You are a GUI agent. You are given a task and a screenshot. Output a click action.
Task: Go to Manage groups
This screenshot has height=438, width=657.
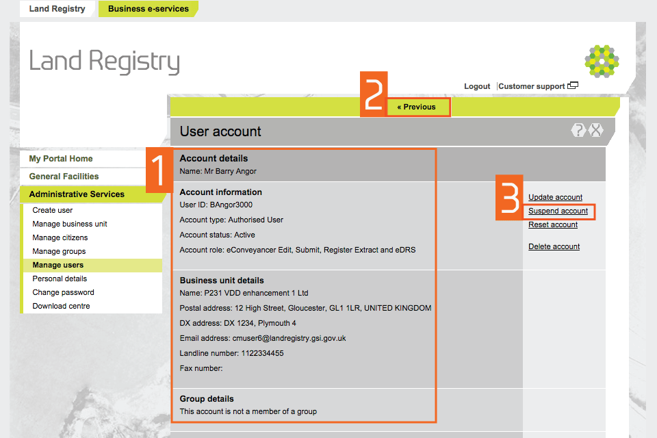[x=59, y=251]
